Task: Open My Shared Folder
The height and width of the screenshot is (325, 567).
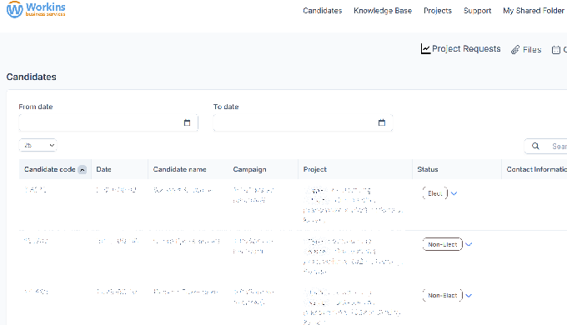Action: tap(534, 11)
